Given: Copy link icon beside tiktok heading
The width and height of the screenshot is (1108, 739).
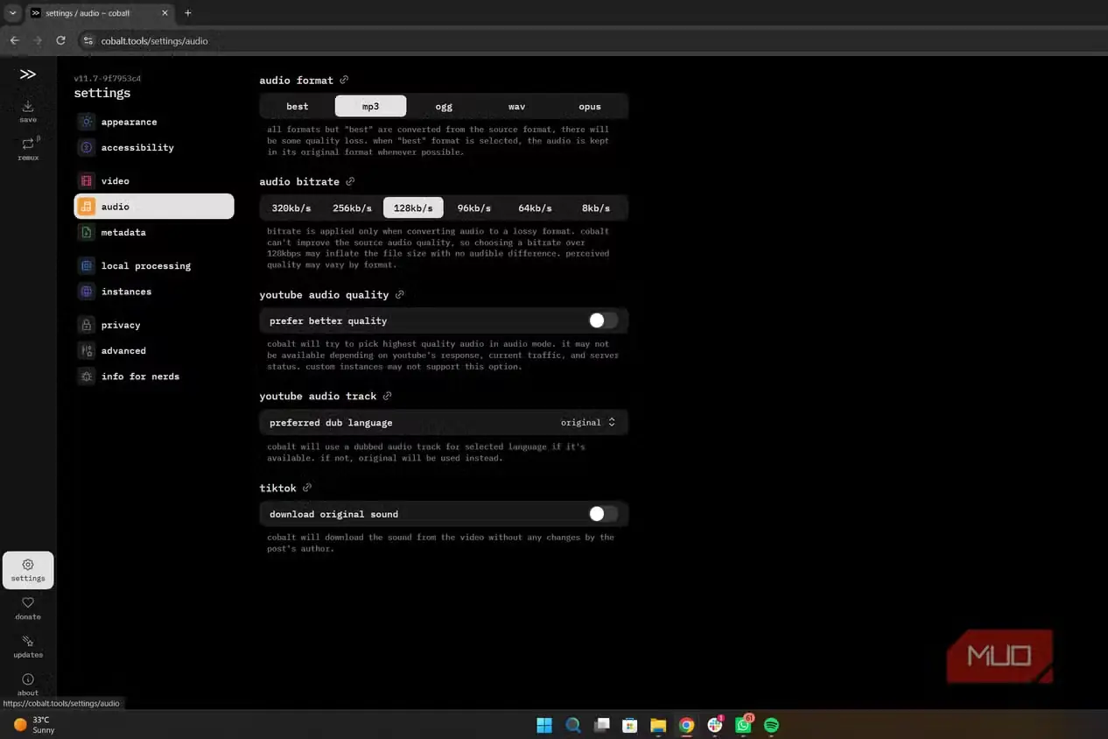Looking at the screenshot, I should [307, 488].
